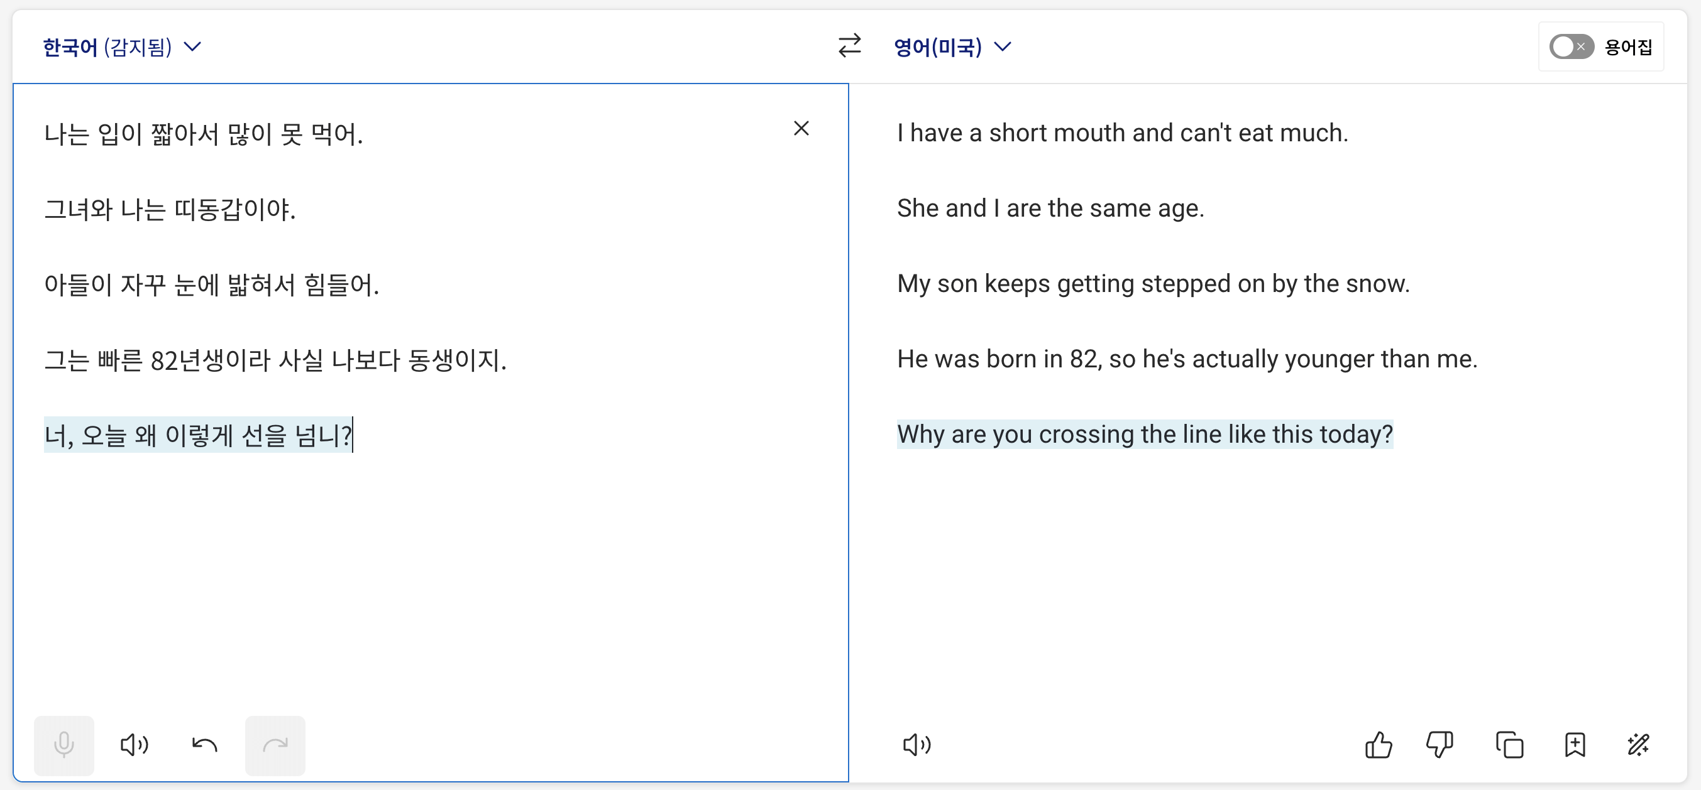
Task: Click the magic wand edit icon
Action: pos(1638,745)
